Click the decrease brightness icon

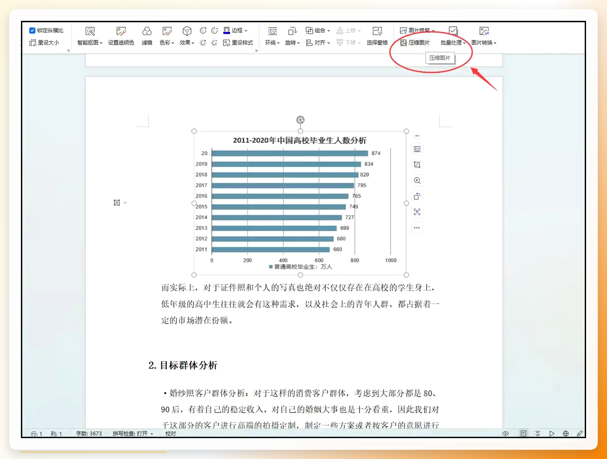(214, 43)
